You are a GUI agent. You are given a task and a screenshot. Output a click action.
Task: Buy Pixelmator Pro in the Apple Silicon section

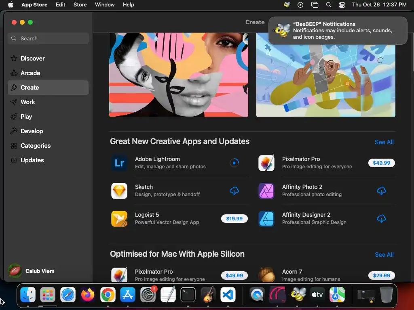[x=234, y=275]
